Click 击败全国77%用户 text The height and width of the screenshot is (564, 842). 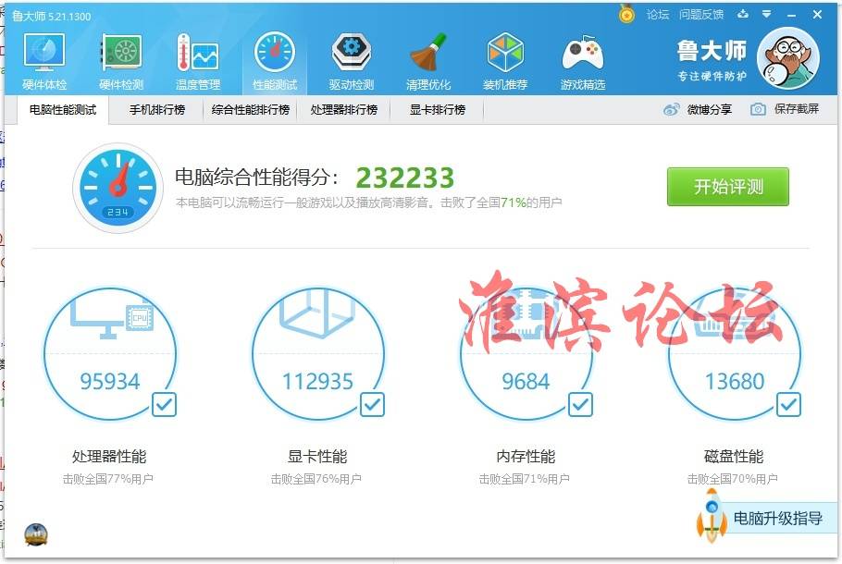click(108, 479)
